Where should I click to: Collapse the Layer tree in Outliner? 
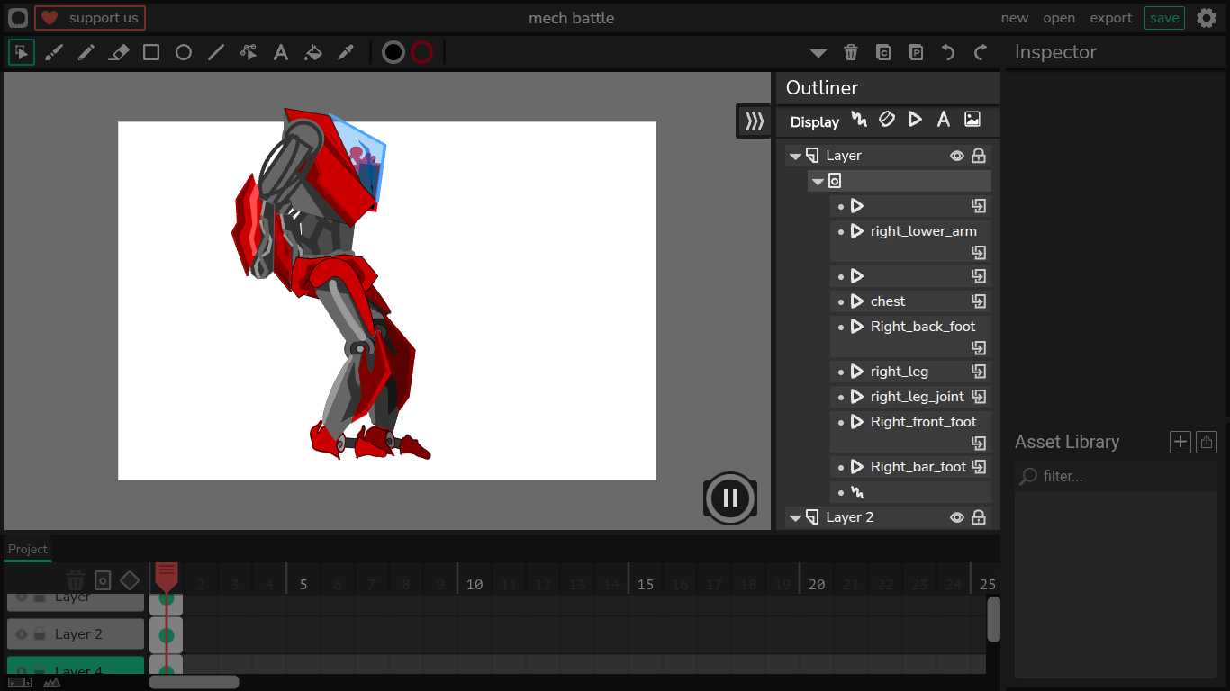pos(795,157)
